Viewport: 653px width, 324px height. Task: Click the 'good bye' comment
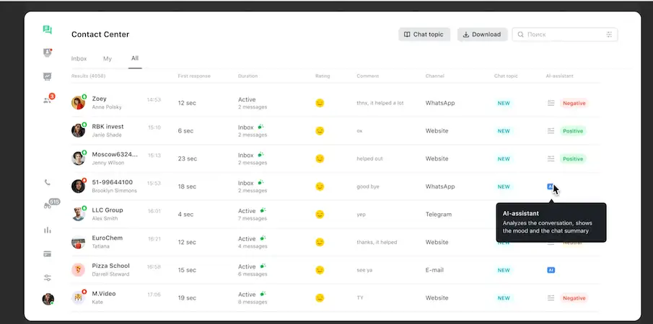click(x=368, y=186)
